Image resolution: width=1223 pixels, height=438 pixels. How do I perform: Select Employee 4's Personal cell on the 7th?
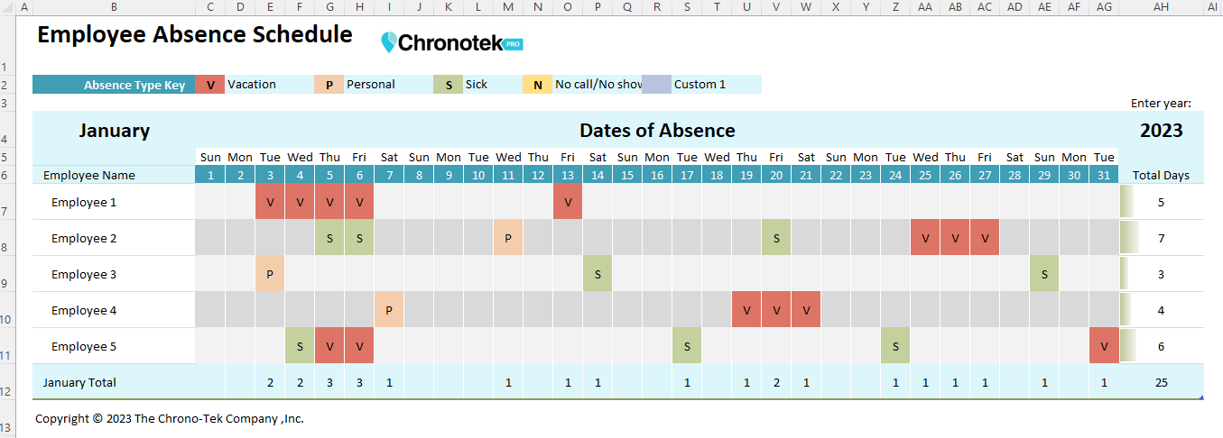(388, 310)
